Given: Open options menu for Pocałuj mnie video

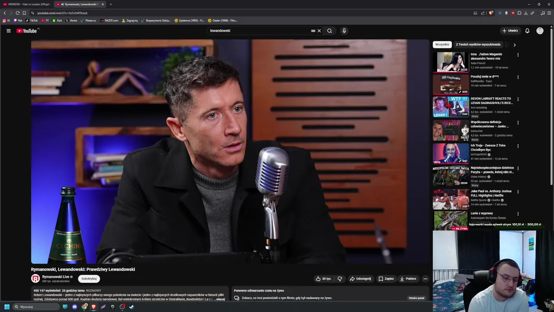Looking at the screenshot, I should (518, 77).
